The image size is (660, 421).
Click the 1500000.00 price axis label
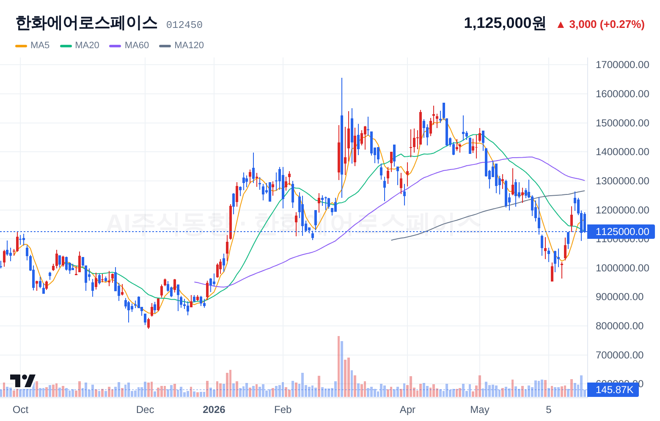622,123
